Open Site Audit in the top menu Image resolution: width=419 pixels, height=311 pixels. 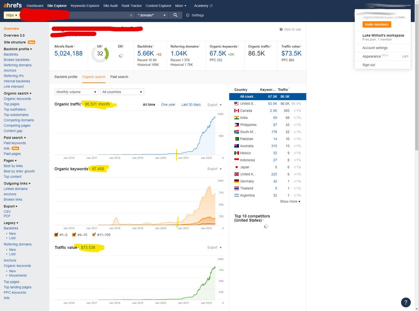(x=110, y=6)
